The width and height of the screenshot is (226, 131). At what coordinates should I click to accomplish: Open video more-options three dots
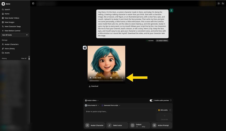[122, 78]
